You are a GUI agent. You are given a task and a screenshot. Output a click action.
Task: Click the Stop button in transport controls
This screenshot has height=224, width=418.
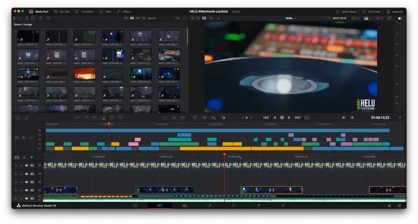pos(282,118)
